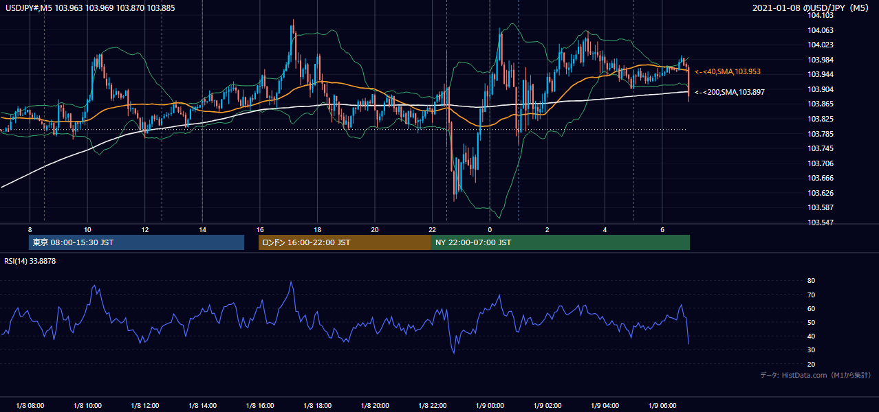Viewport: 879px width, 412px height.
Task: Click the bottom date label 1/8 22:00
Action: tap(432, 406)
